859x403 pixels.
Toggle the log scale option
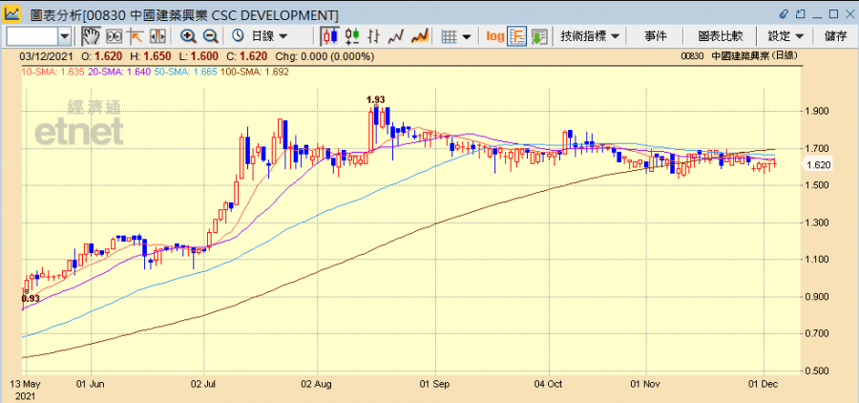pyautogui.click(x=494, y=36)
